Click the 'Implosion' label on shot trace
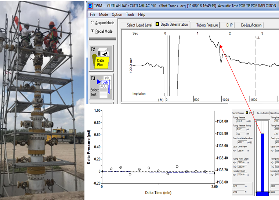 coord(139,94)
